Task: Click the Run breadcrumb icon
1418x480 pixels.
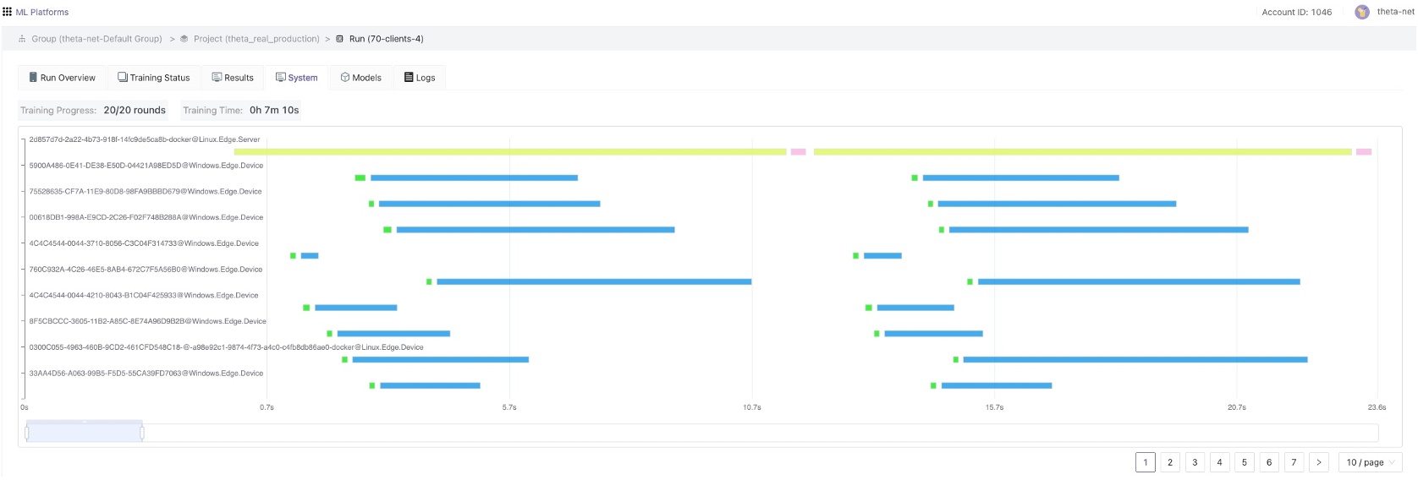Action: 340,39
